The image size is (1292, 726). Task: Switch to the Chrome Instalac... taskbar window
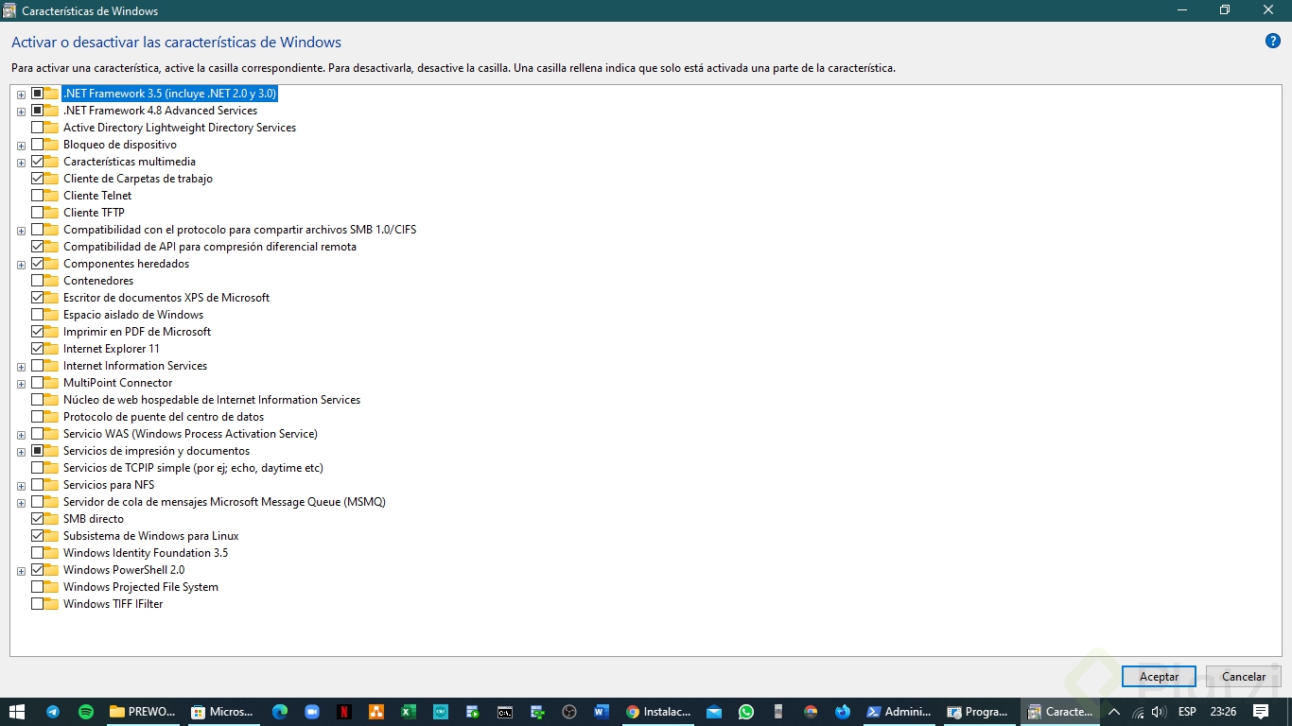658,712
